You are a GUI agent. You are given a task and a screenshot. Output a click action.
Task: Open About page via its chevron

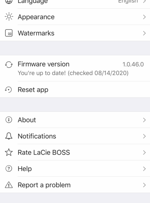point(144,120)
